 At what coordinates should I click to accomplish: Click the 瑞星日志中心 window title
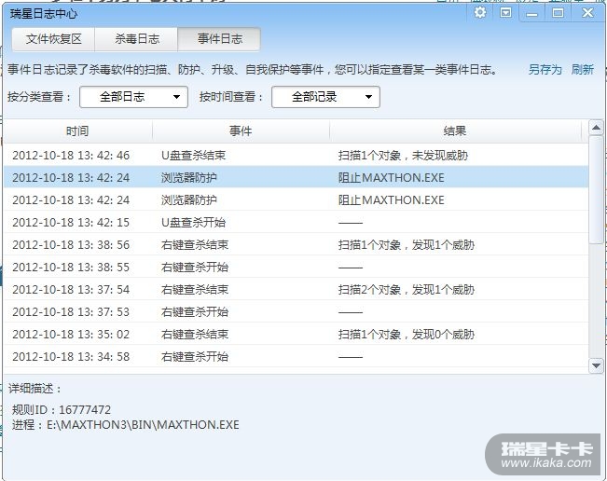[44, 14]
